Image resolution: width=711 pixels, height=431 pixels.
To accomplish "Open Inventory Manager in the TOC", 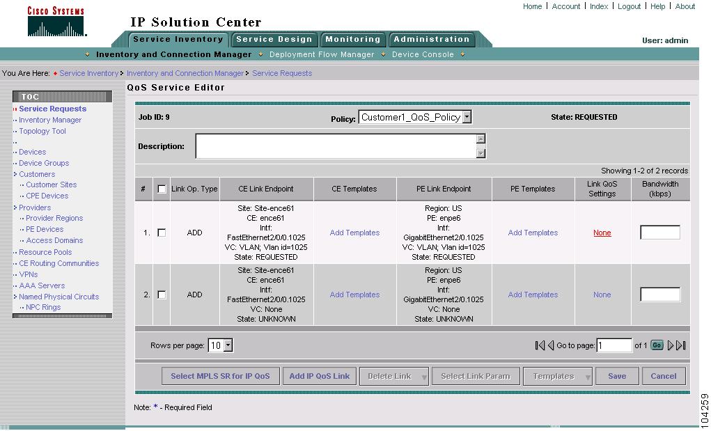I will 50,120.
